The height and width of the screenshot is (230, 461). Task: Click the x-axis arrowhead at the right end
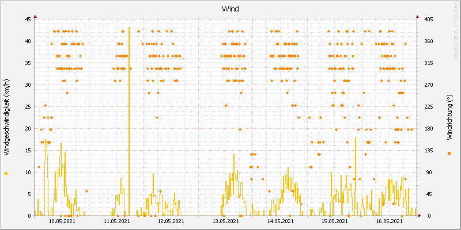click(419, 216)
